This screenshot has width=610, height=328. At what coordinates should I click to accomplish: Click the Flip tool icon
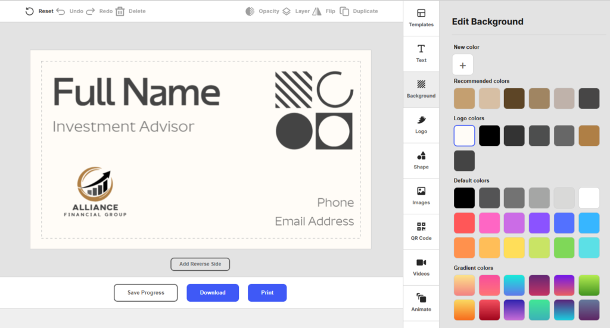317,11
